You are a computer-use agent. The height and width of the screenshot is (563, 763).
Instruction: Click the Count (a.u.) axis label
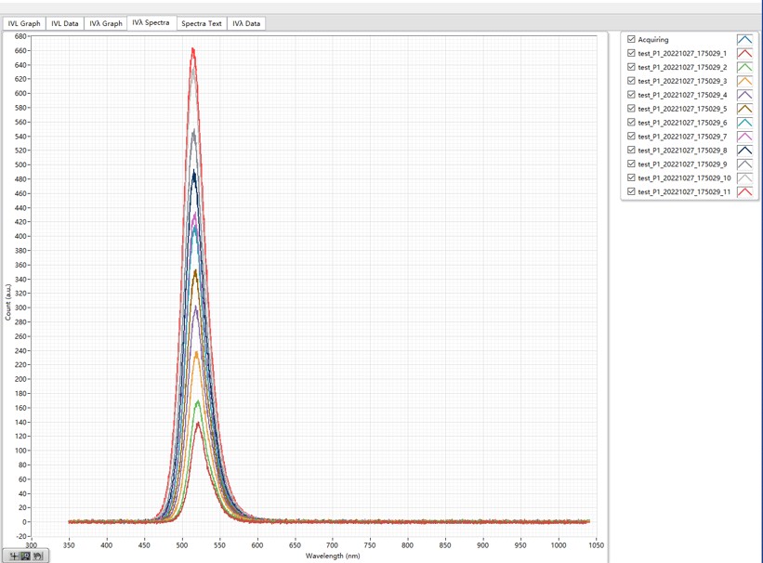coord(8,302)
